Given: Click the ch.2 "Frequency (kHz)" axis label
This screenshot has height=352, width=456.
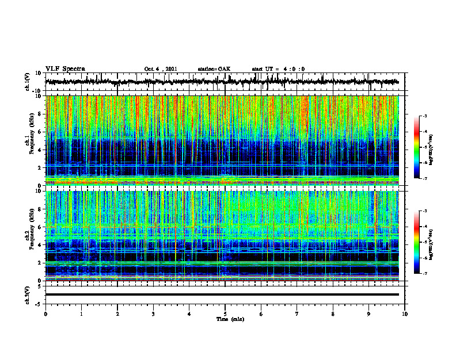Looking at the screenshot, I should point(32,229).
